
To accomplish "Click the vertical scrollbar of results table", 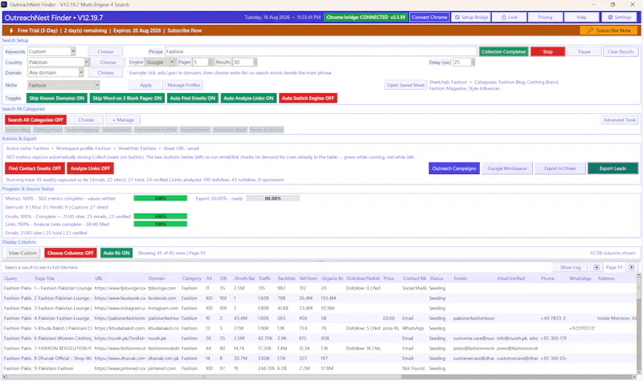I will (638, 323).
